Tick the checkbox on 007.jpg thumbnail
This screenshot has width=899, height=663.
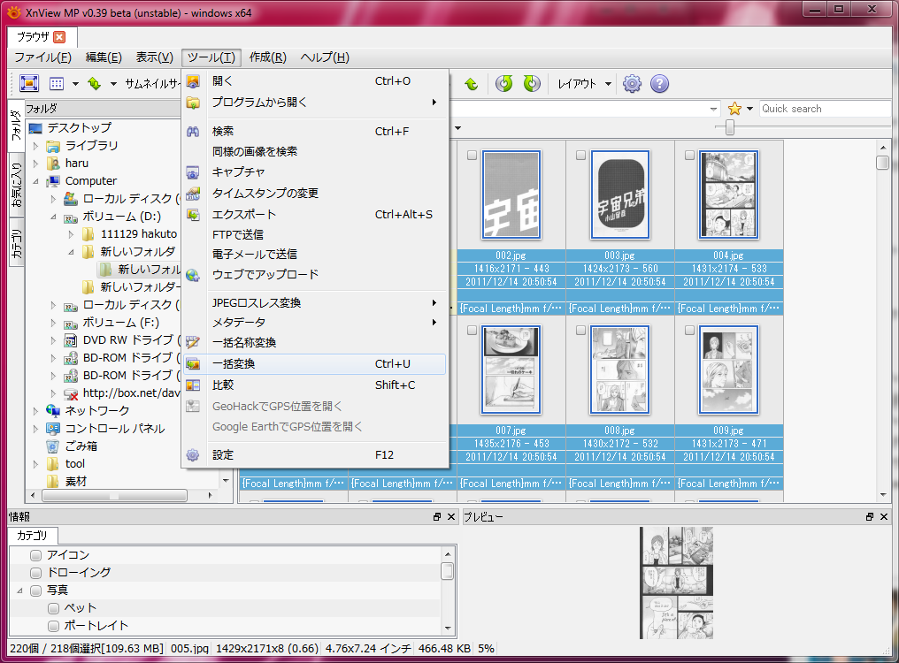tap(472, 331)
